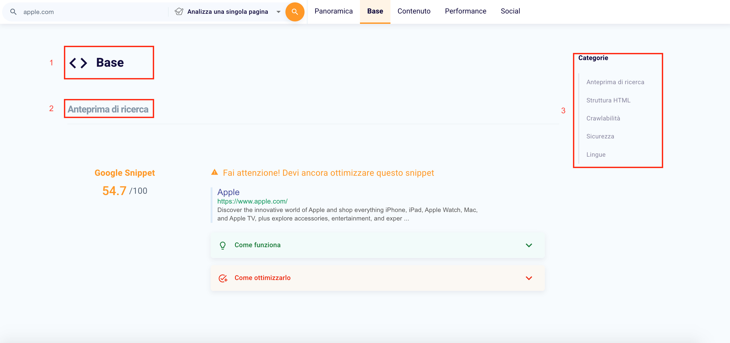Viewport: 730px width, 343px height.
Task: Open the Analizza una singola pagina dropdown
Action: point(228,12)
